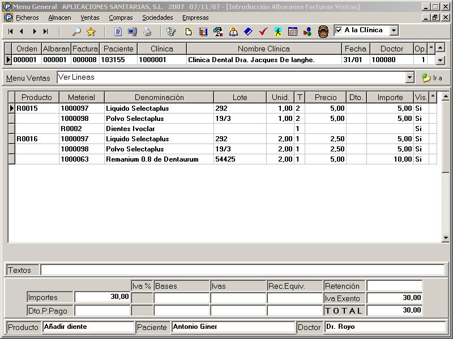453x339 pixels.
Task: Open the Ficheros menu
Action: click(27, 18)
